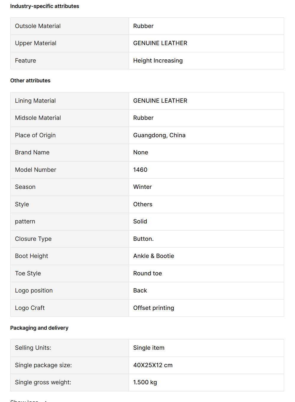
Task: Click the 1.500 kg gross weight value
Action: pyautogui.click(x=145, y=383)
